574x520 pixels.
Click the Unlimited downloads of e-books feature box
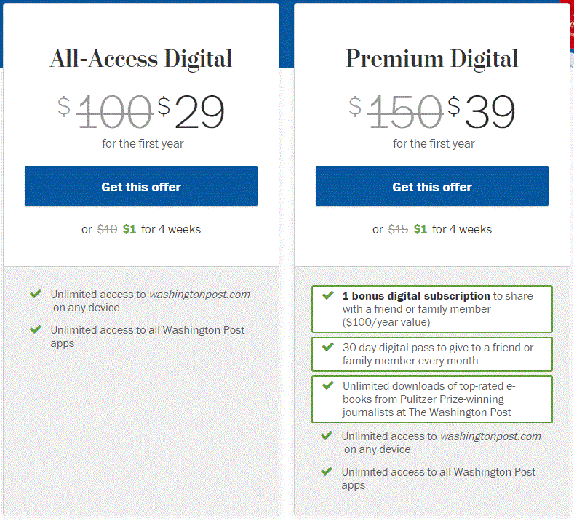432,399
